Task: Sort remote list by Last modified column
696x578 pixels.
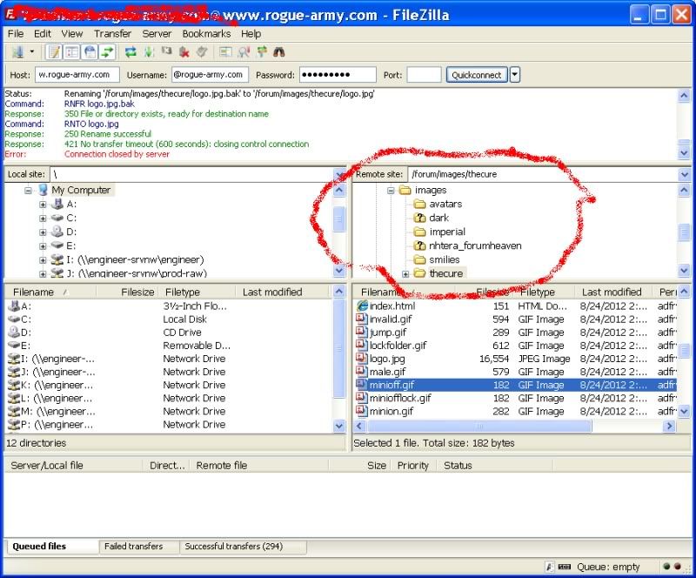Action: (612, 292)
